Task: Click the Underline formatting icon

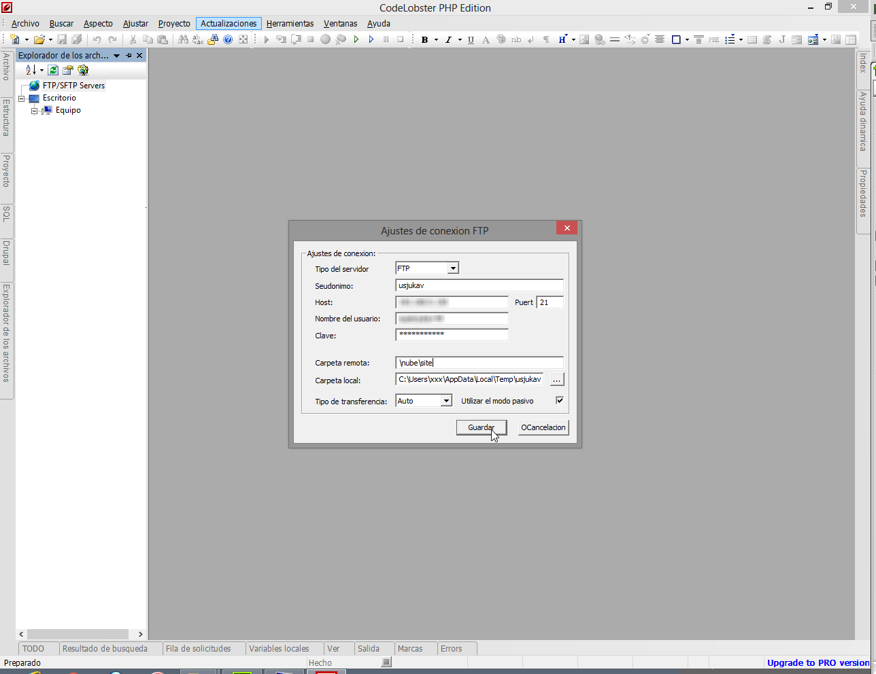Action: 471,39
